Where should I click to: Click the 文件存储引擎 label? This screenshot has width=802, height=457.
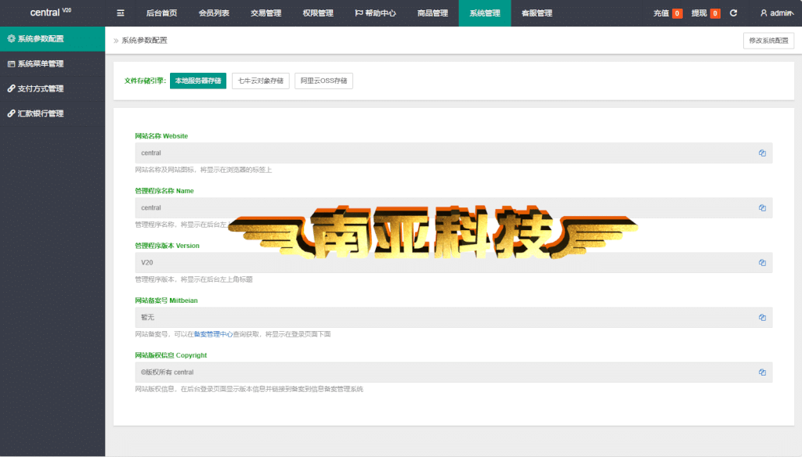point(145,81)
